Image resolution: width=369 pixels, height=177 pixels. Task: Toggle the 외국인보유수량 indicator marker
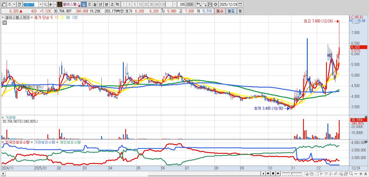click(x=3, y=142)
